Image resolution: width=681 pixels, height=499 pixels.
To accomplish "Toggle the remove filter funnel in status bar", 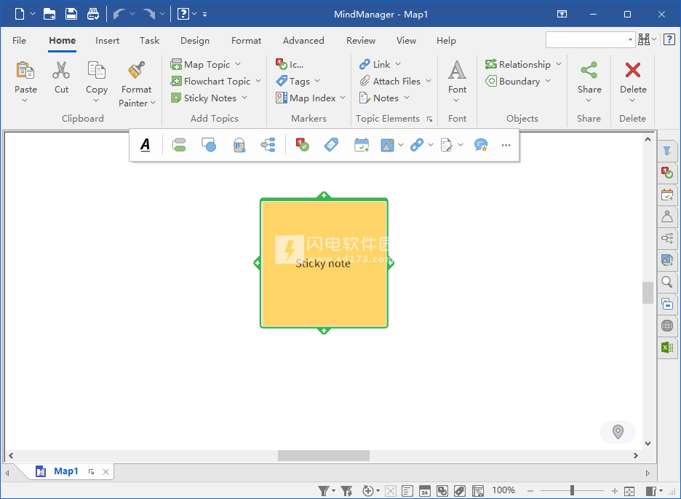I will pos(346,491).
